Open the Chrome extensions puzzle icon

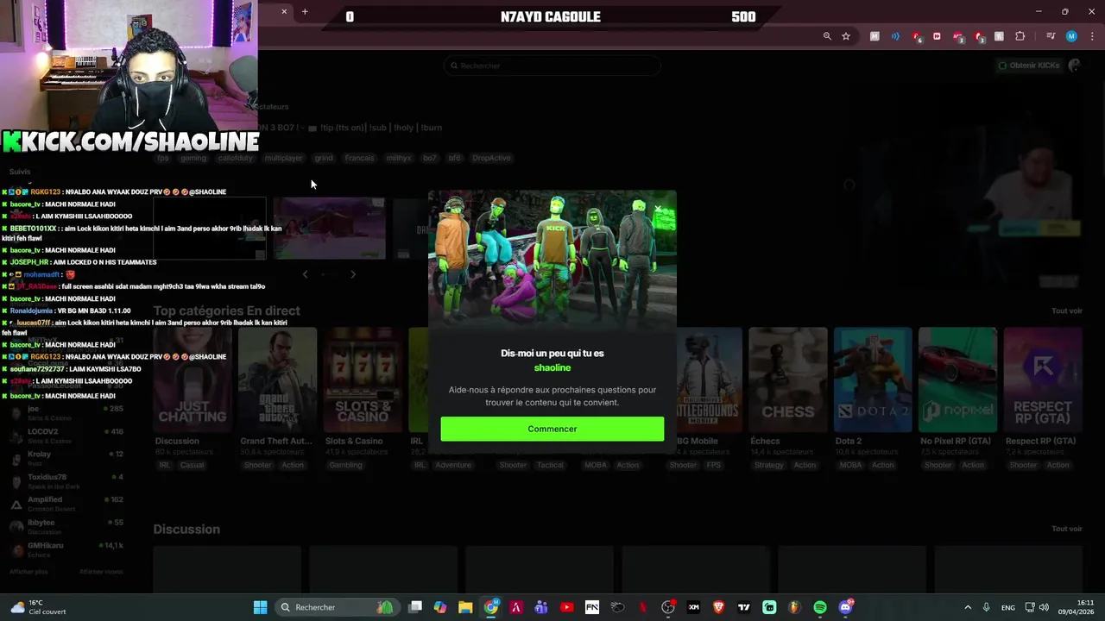coord(1020,36)
